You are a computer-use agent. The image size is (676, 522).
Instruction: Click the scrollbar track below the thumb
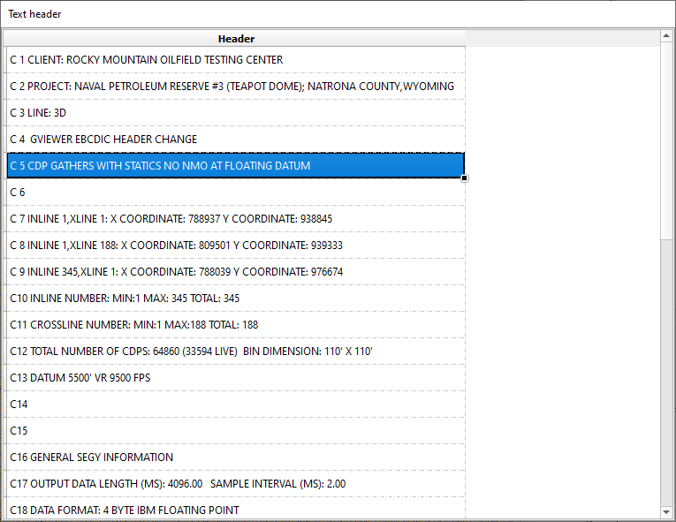[666, 373]
